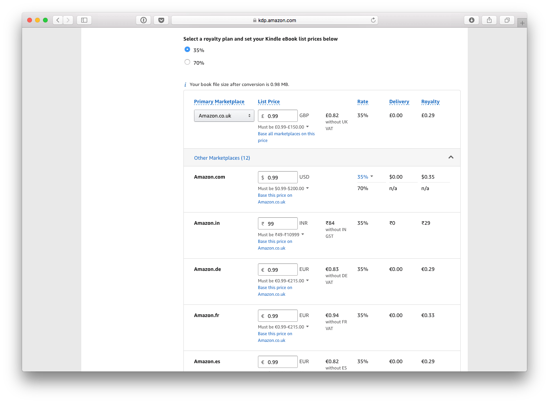Click the Primary Marketplace column header
Image resolution: width=549 pixels, height=403 pixels.
point(219,102)
